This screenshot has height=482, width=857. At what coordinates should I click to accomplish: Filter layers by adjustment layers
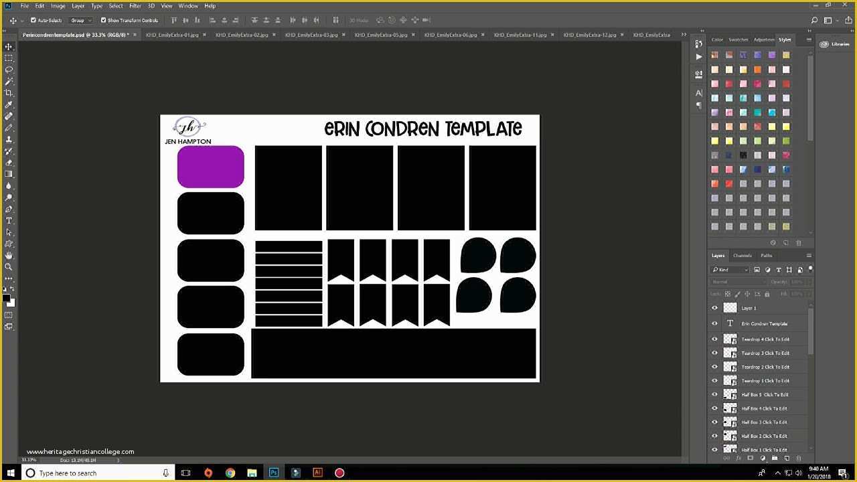[x=768, y=270]
